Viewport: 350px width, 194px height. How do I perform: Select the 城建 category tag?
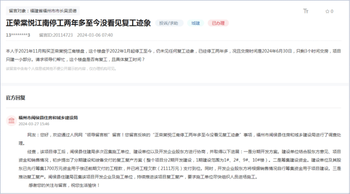coord(195,23)
